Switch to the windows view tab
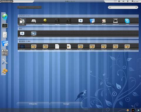The width and height of the screenshot is (141, 112). click(x=22, y=7)
